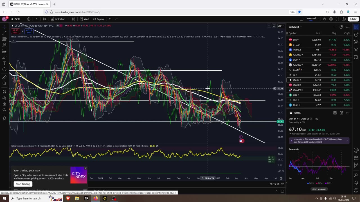Screen dimensions: 360x202
Task: Open the More seasonals link
Action: (x=319, y=189)
